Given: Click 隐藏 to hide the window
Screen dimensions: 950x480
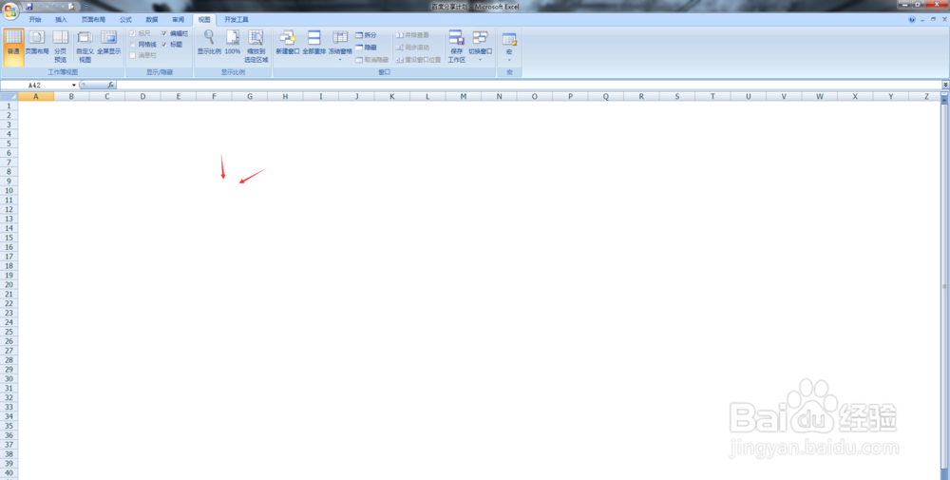Looking at the screenshot, I should point(366,48).
